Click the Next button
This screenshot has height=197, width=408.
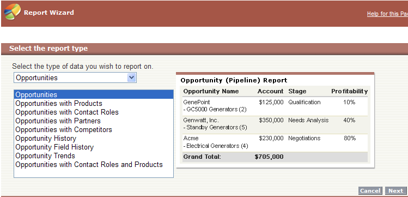coord(395,191)
